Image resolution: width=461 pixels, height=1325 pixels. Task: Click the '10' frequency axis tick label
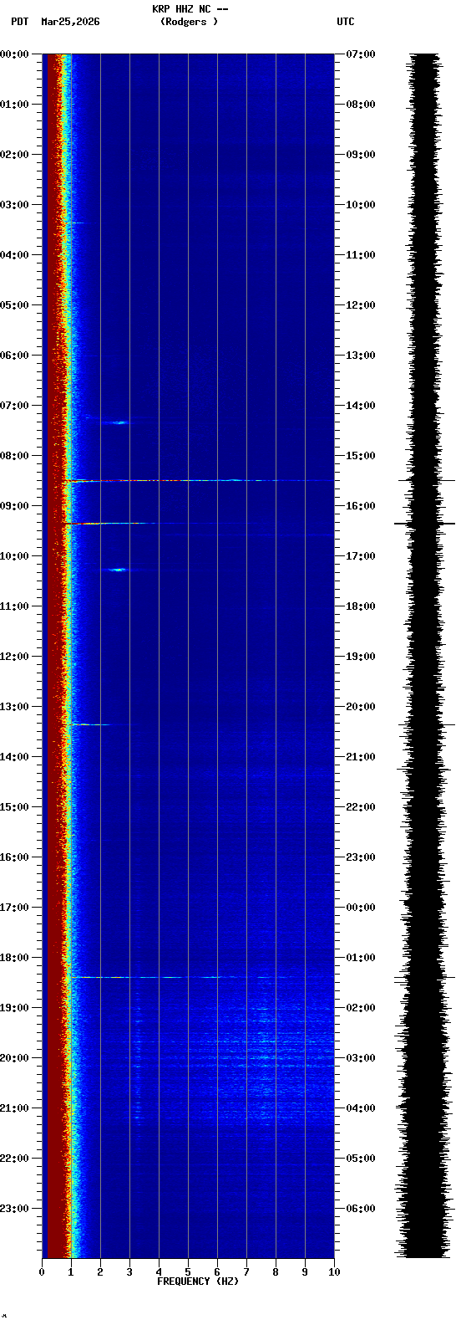tap(334, 1272)
